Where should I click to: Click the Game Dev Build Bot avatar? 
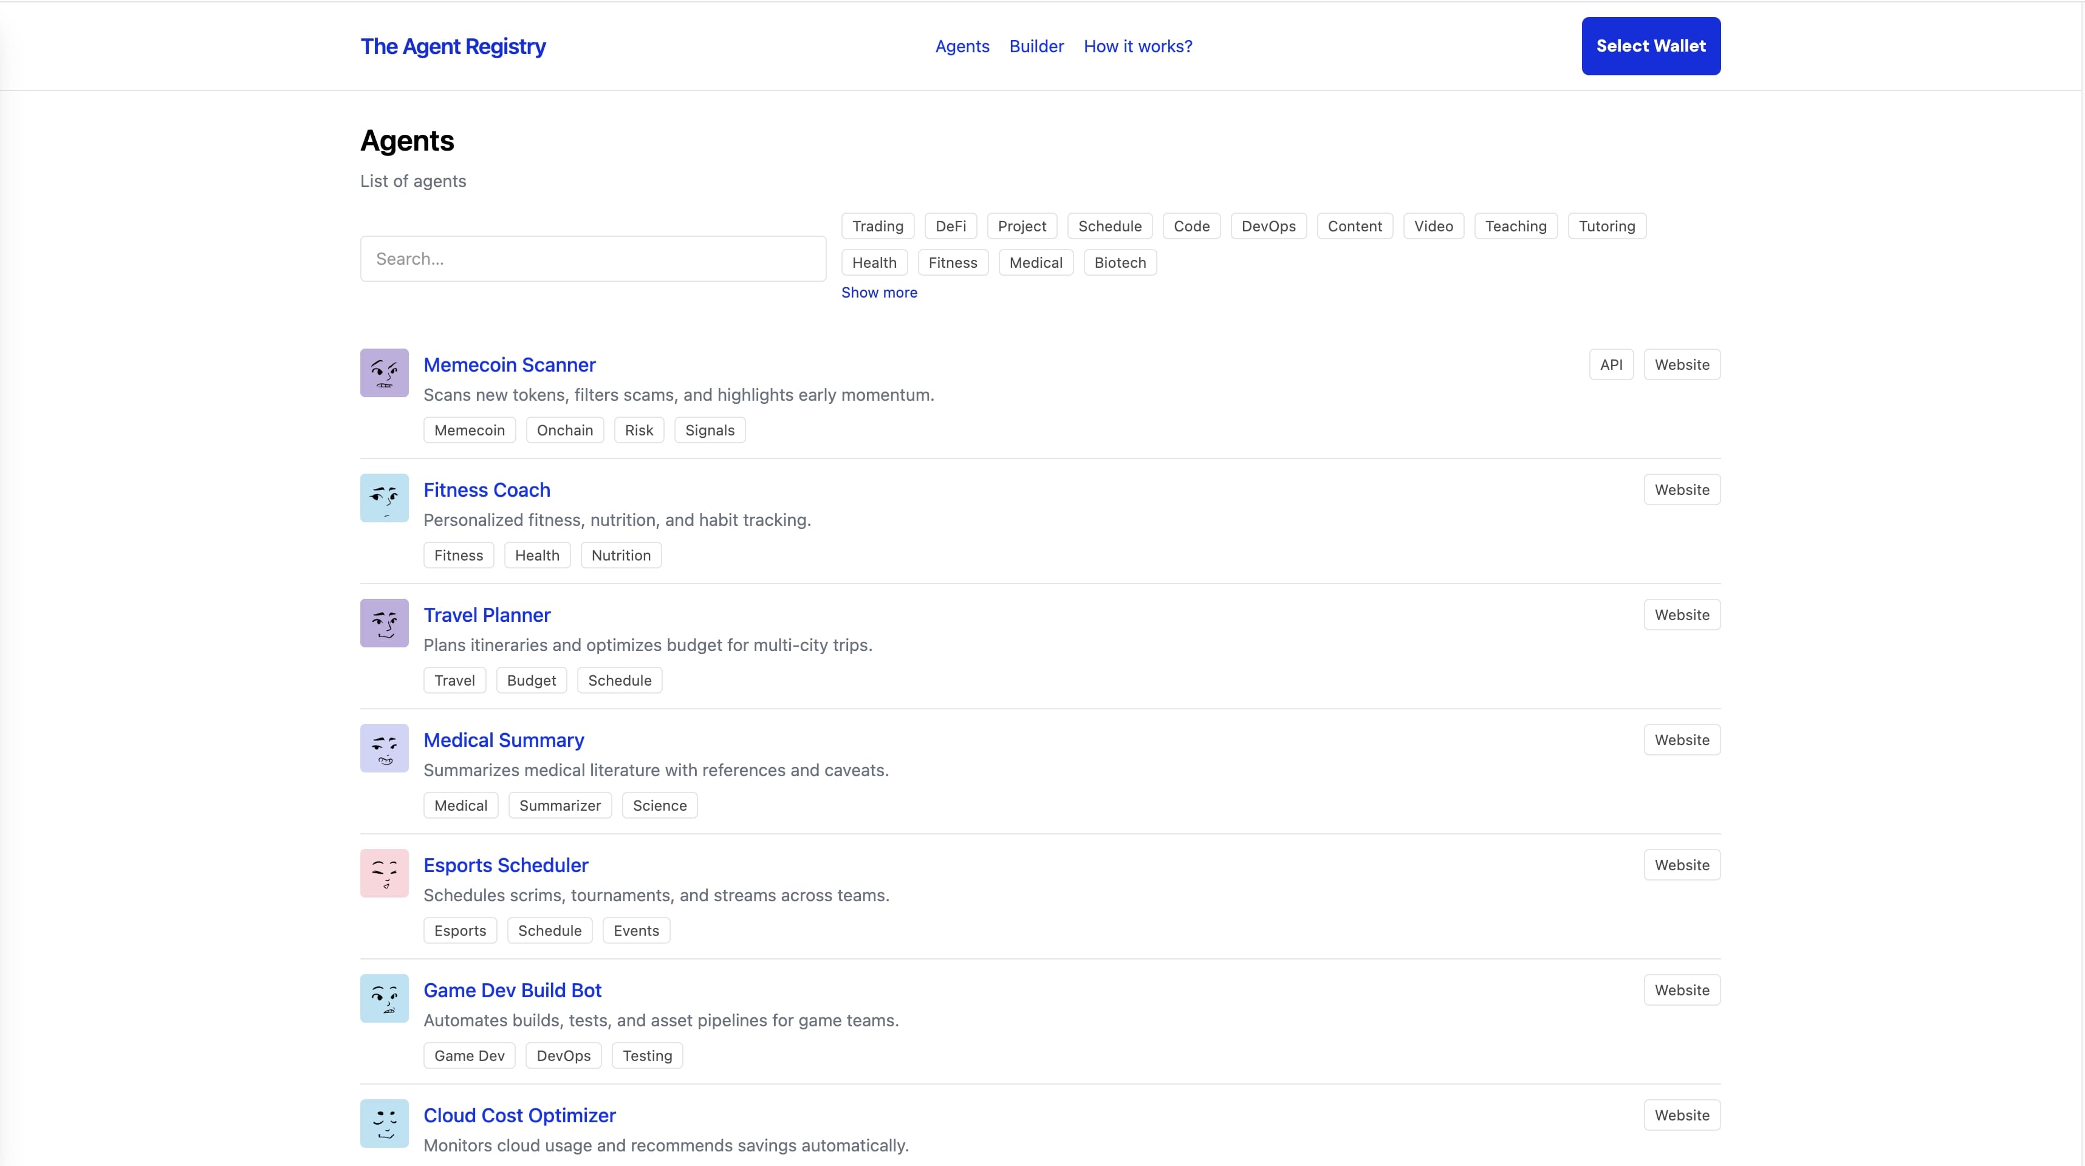(384, 998)
